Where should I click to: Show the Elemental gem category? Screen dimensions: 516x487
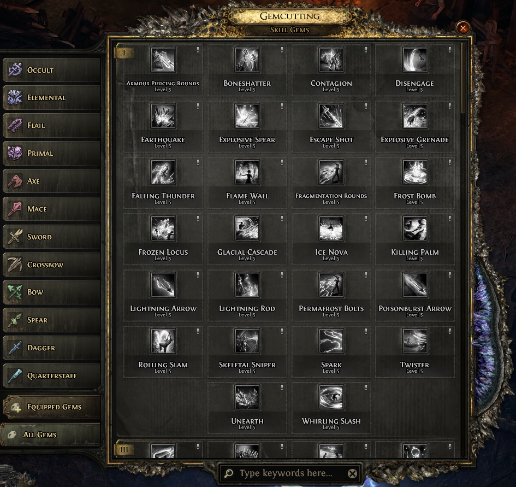[x=52, y=97]
